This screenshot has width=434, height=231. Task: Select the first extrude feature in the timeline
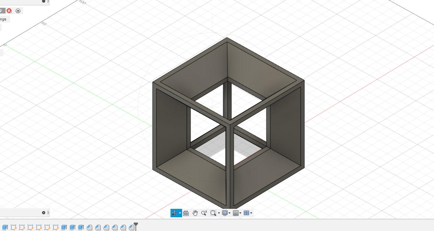[x=5, y=227]
